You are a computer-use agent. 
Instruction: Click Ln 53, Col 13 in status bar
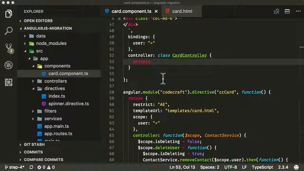click(182, 167)
